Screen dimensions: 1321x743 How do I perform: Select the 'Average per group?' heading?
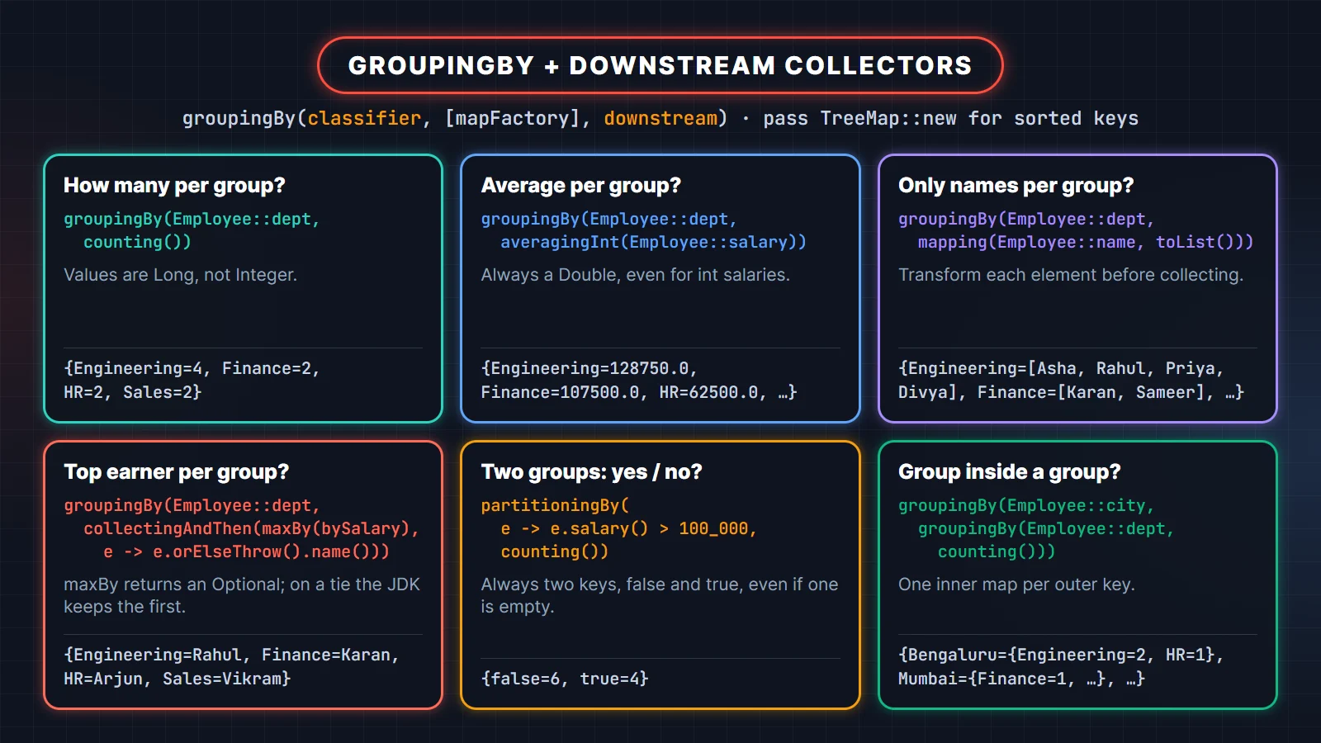coord(581,186)
